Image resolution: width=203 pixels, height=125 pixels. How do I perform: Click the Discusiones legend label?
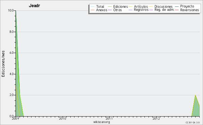pyautogui.click(x=163, y=6)
